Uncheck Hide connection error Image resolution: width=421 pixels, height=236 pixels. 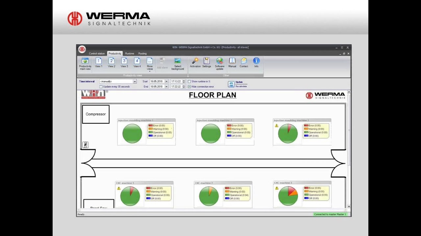189,87
